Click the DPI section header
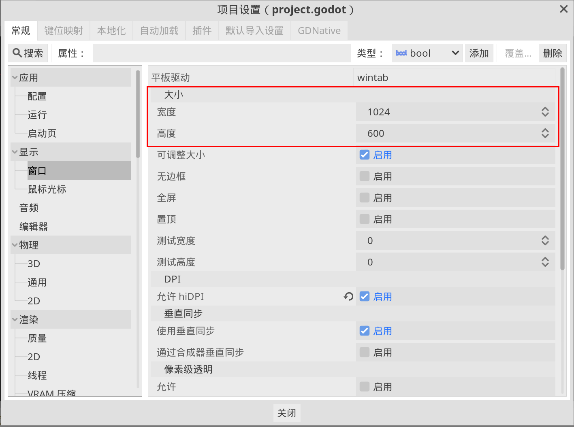Image resolution: width=574 pixels, height=427 pixels. (353, 279)
